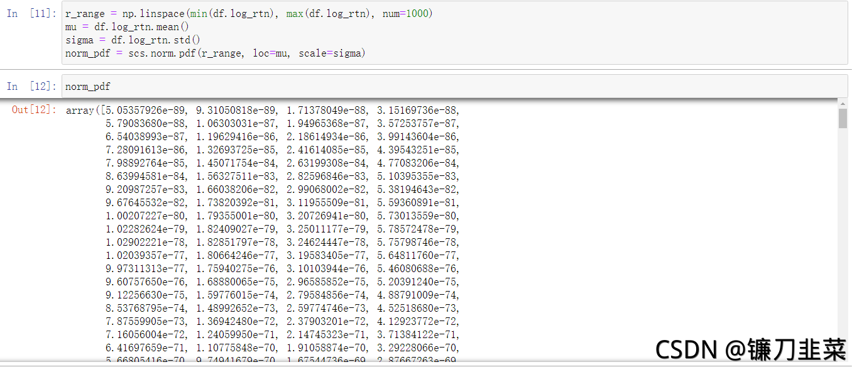Click the line norm_pdf = scs.norm.pdf

tap(214, 53)
